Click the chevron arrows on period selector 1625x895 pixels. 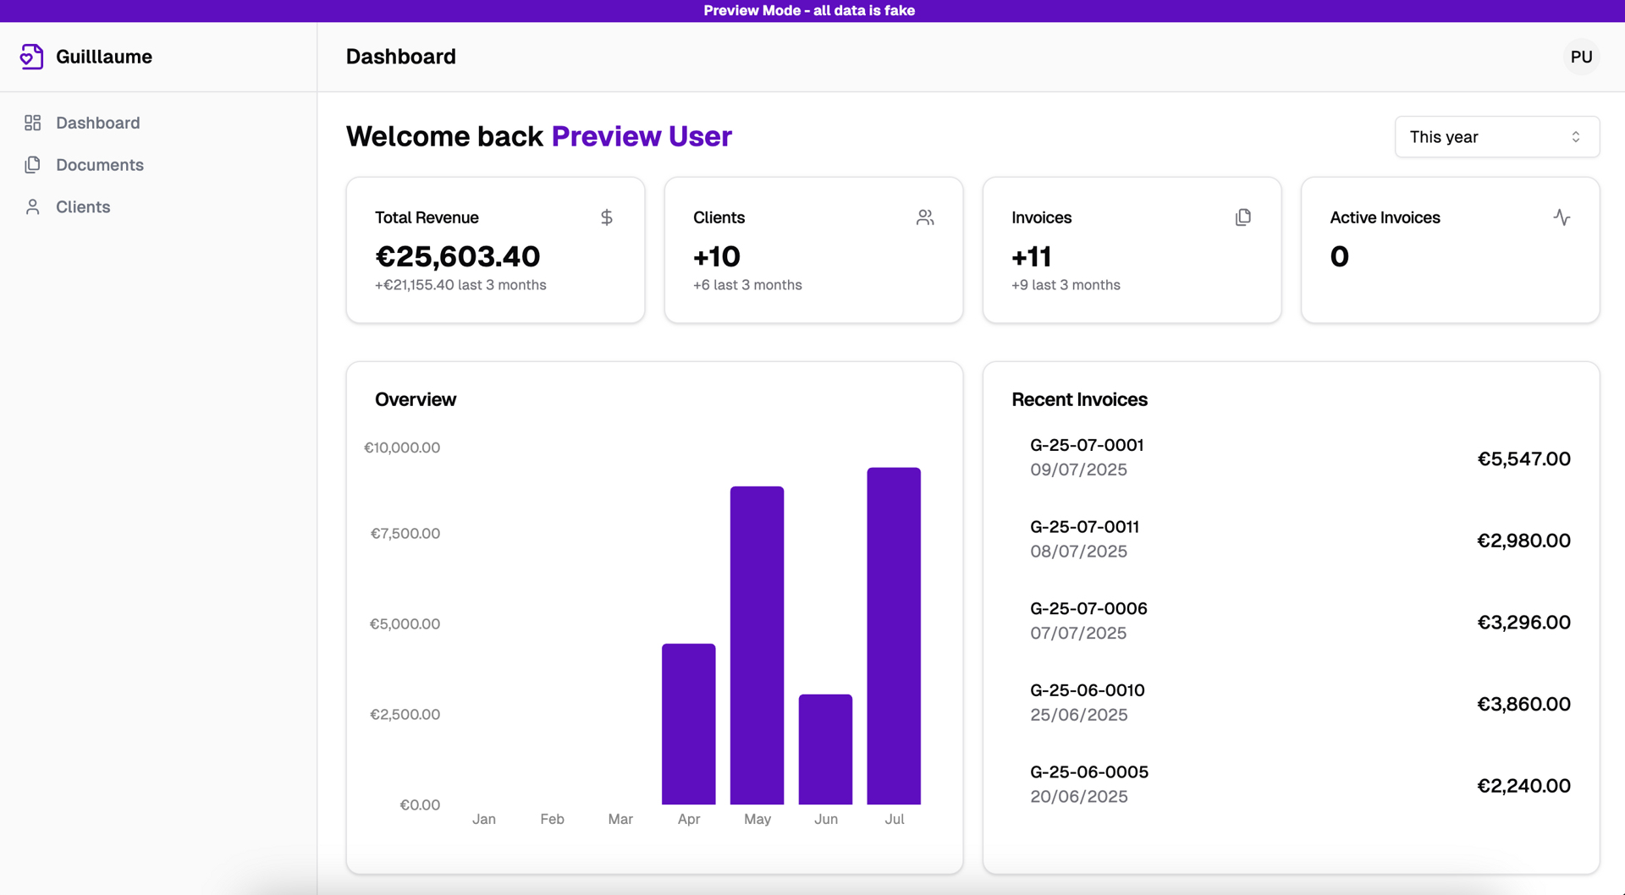tap(1575, 137)
